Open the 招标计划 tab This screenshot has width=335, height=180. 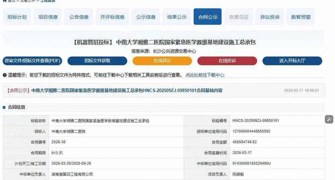pyautogui.click(x=17, y=17)
